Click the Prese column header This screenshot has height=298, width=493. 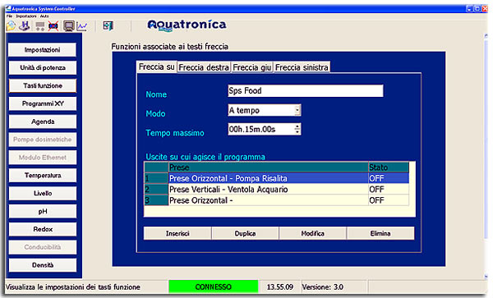point(269,167)
